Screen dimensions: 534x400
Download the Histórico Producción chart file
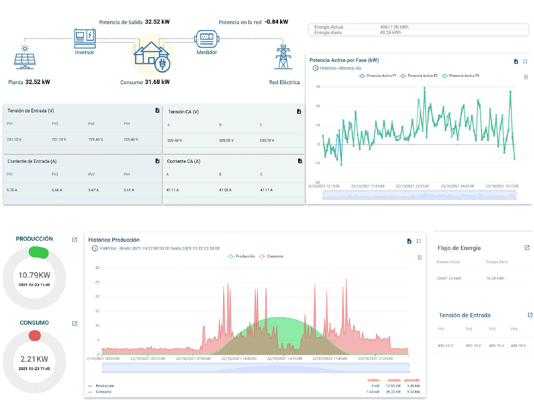click(x=409, y=241)
